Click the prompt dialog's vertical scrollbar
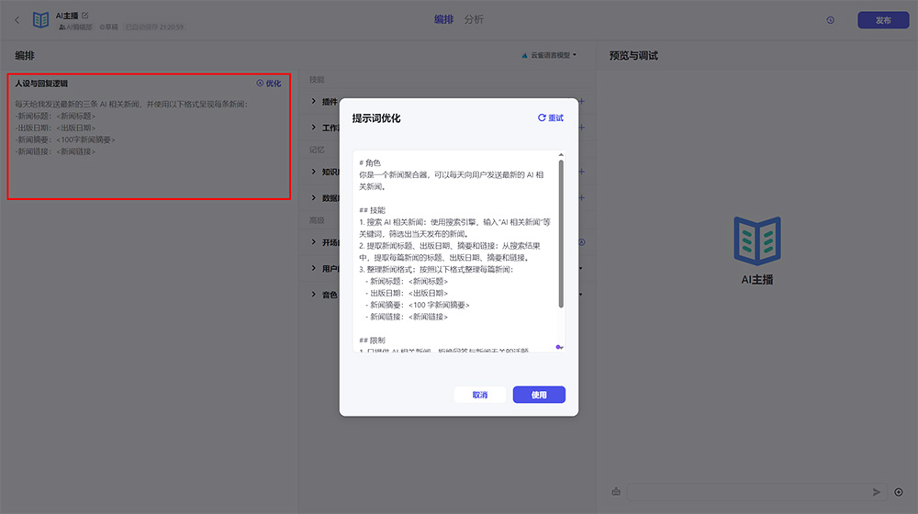 click(561, 234)
